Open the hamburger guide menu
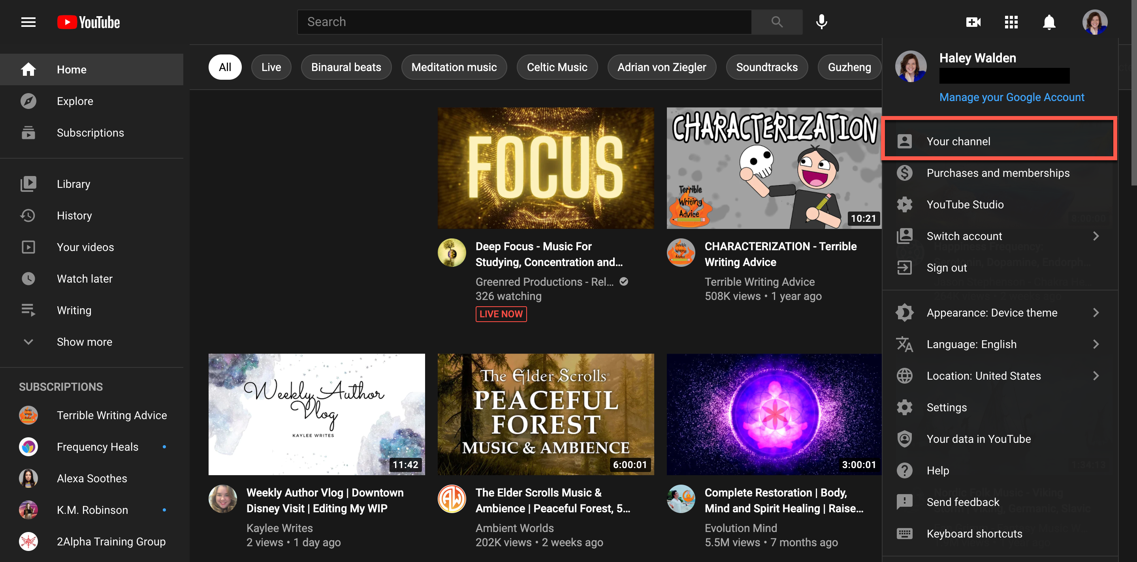 (x=28, y=22)
